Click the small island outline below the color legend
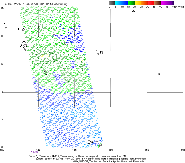The image size is (185, 163). coord(133,11)
